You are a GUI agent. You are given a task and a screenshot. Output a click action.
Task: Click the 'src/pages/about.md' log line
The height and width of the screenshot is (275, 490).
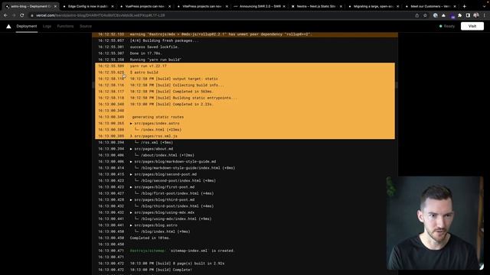click(245, 149)
